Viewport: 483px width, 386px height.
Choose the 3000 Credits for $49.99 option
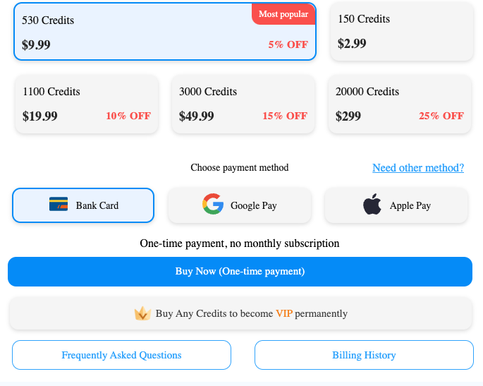point(243,104)
